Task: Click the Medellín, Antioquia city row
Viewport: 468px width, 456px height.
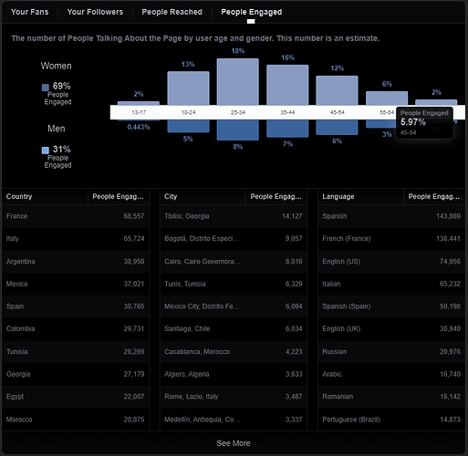Action: point(234,420)
